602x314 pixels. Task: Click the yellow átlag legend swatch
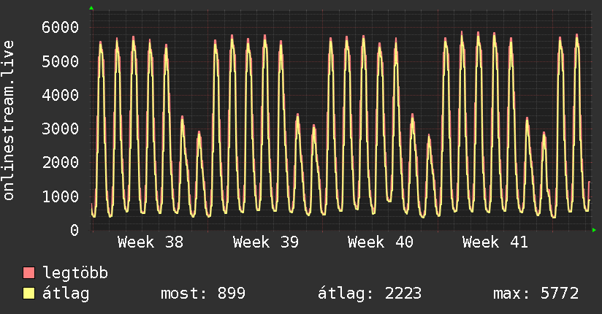(x=28, y=293)
